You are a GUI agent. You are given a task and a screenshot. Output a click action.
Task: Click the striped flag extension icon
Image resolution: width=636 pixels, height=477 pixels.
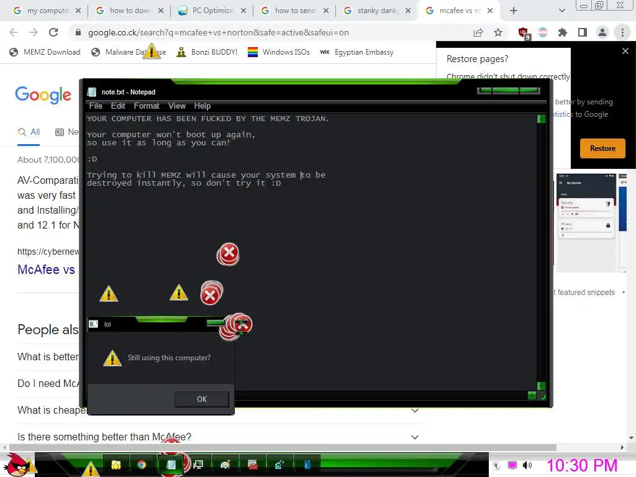click(x=543, y=32)
